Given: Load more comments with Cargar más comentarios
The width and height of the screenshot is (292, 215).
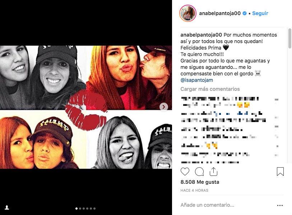Looking at the screenshot, I should point(210,89).
